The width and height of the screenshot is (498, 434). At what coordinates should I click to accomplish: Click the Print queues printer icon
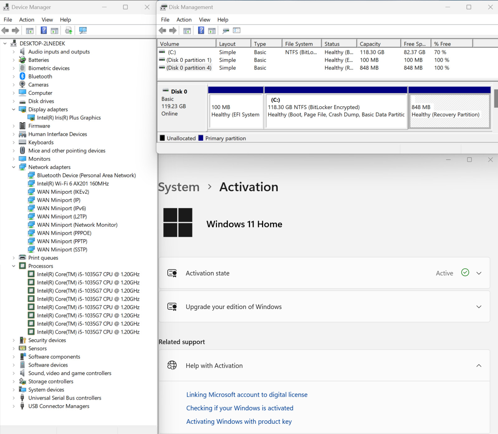click(x=22, y=257)
